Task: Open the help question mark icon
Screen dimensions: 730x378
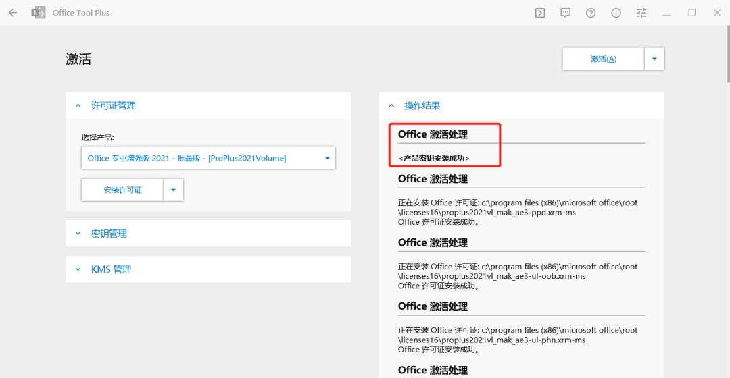Action: coord(591,13)
